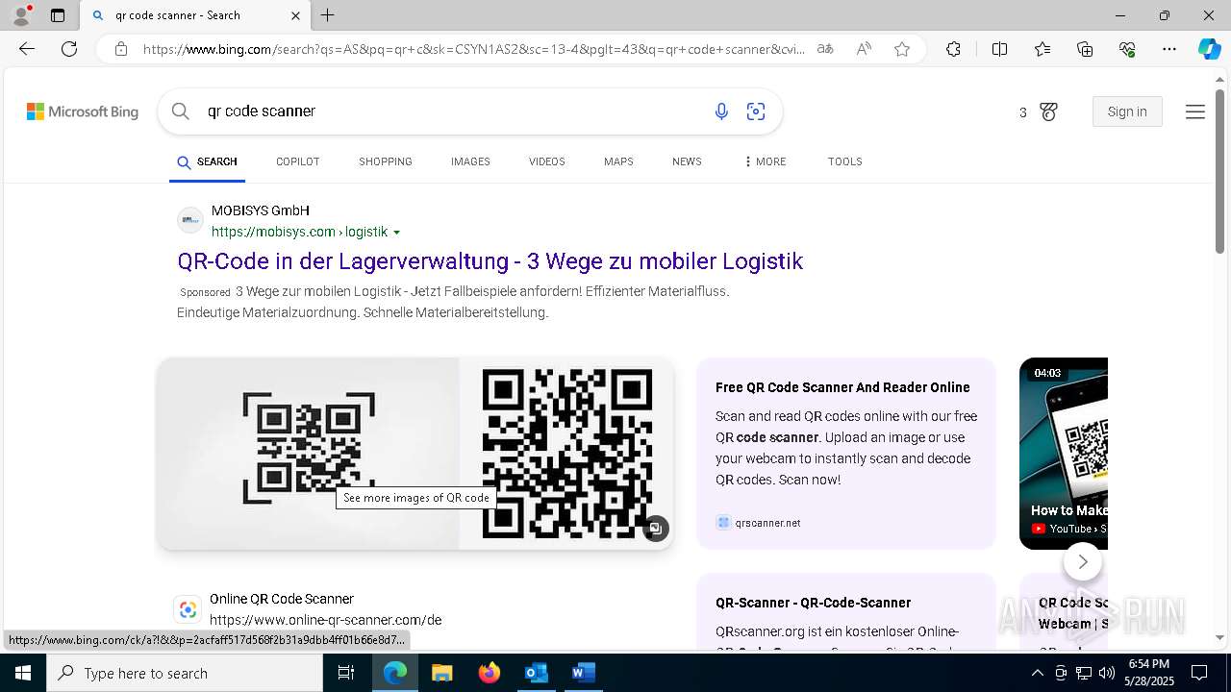The width and height of the screenshot is (1231, 692).
Task: Open the tab actions menu icon
Action: [58, 15]
